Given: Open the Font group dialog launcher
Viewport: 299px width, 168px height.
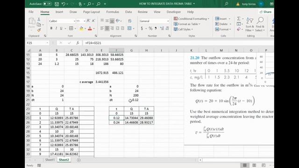Looking at the screenshot, I should point(96,36).
